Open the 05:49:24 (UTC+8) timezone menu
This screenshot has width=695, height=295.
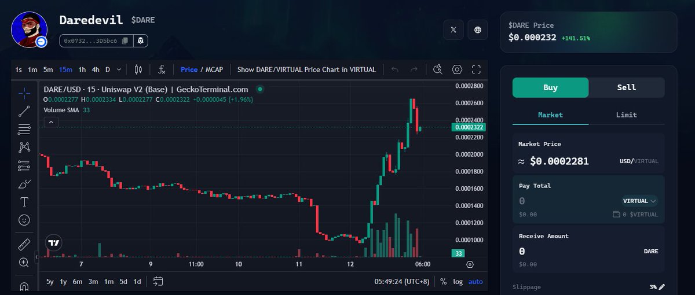(x=403, y=282)
